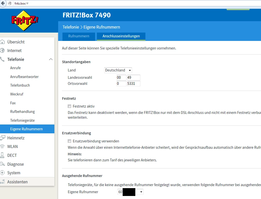261x199 pixels.
Task: Open the System sidebar menu
Action: [14, 173]
